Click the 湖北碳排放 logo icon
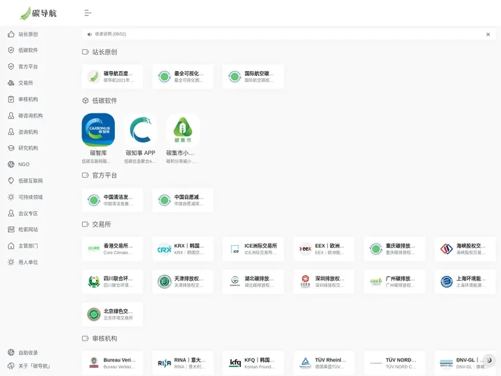The image size is (501, 376). 235,282
